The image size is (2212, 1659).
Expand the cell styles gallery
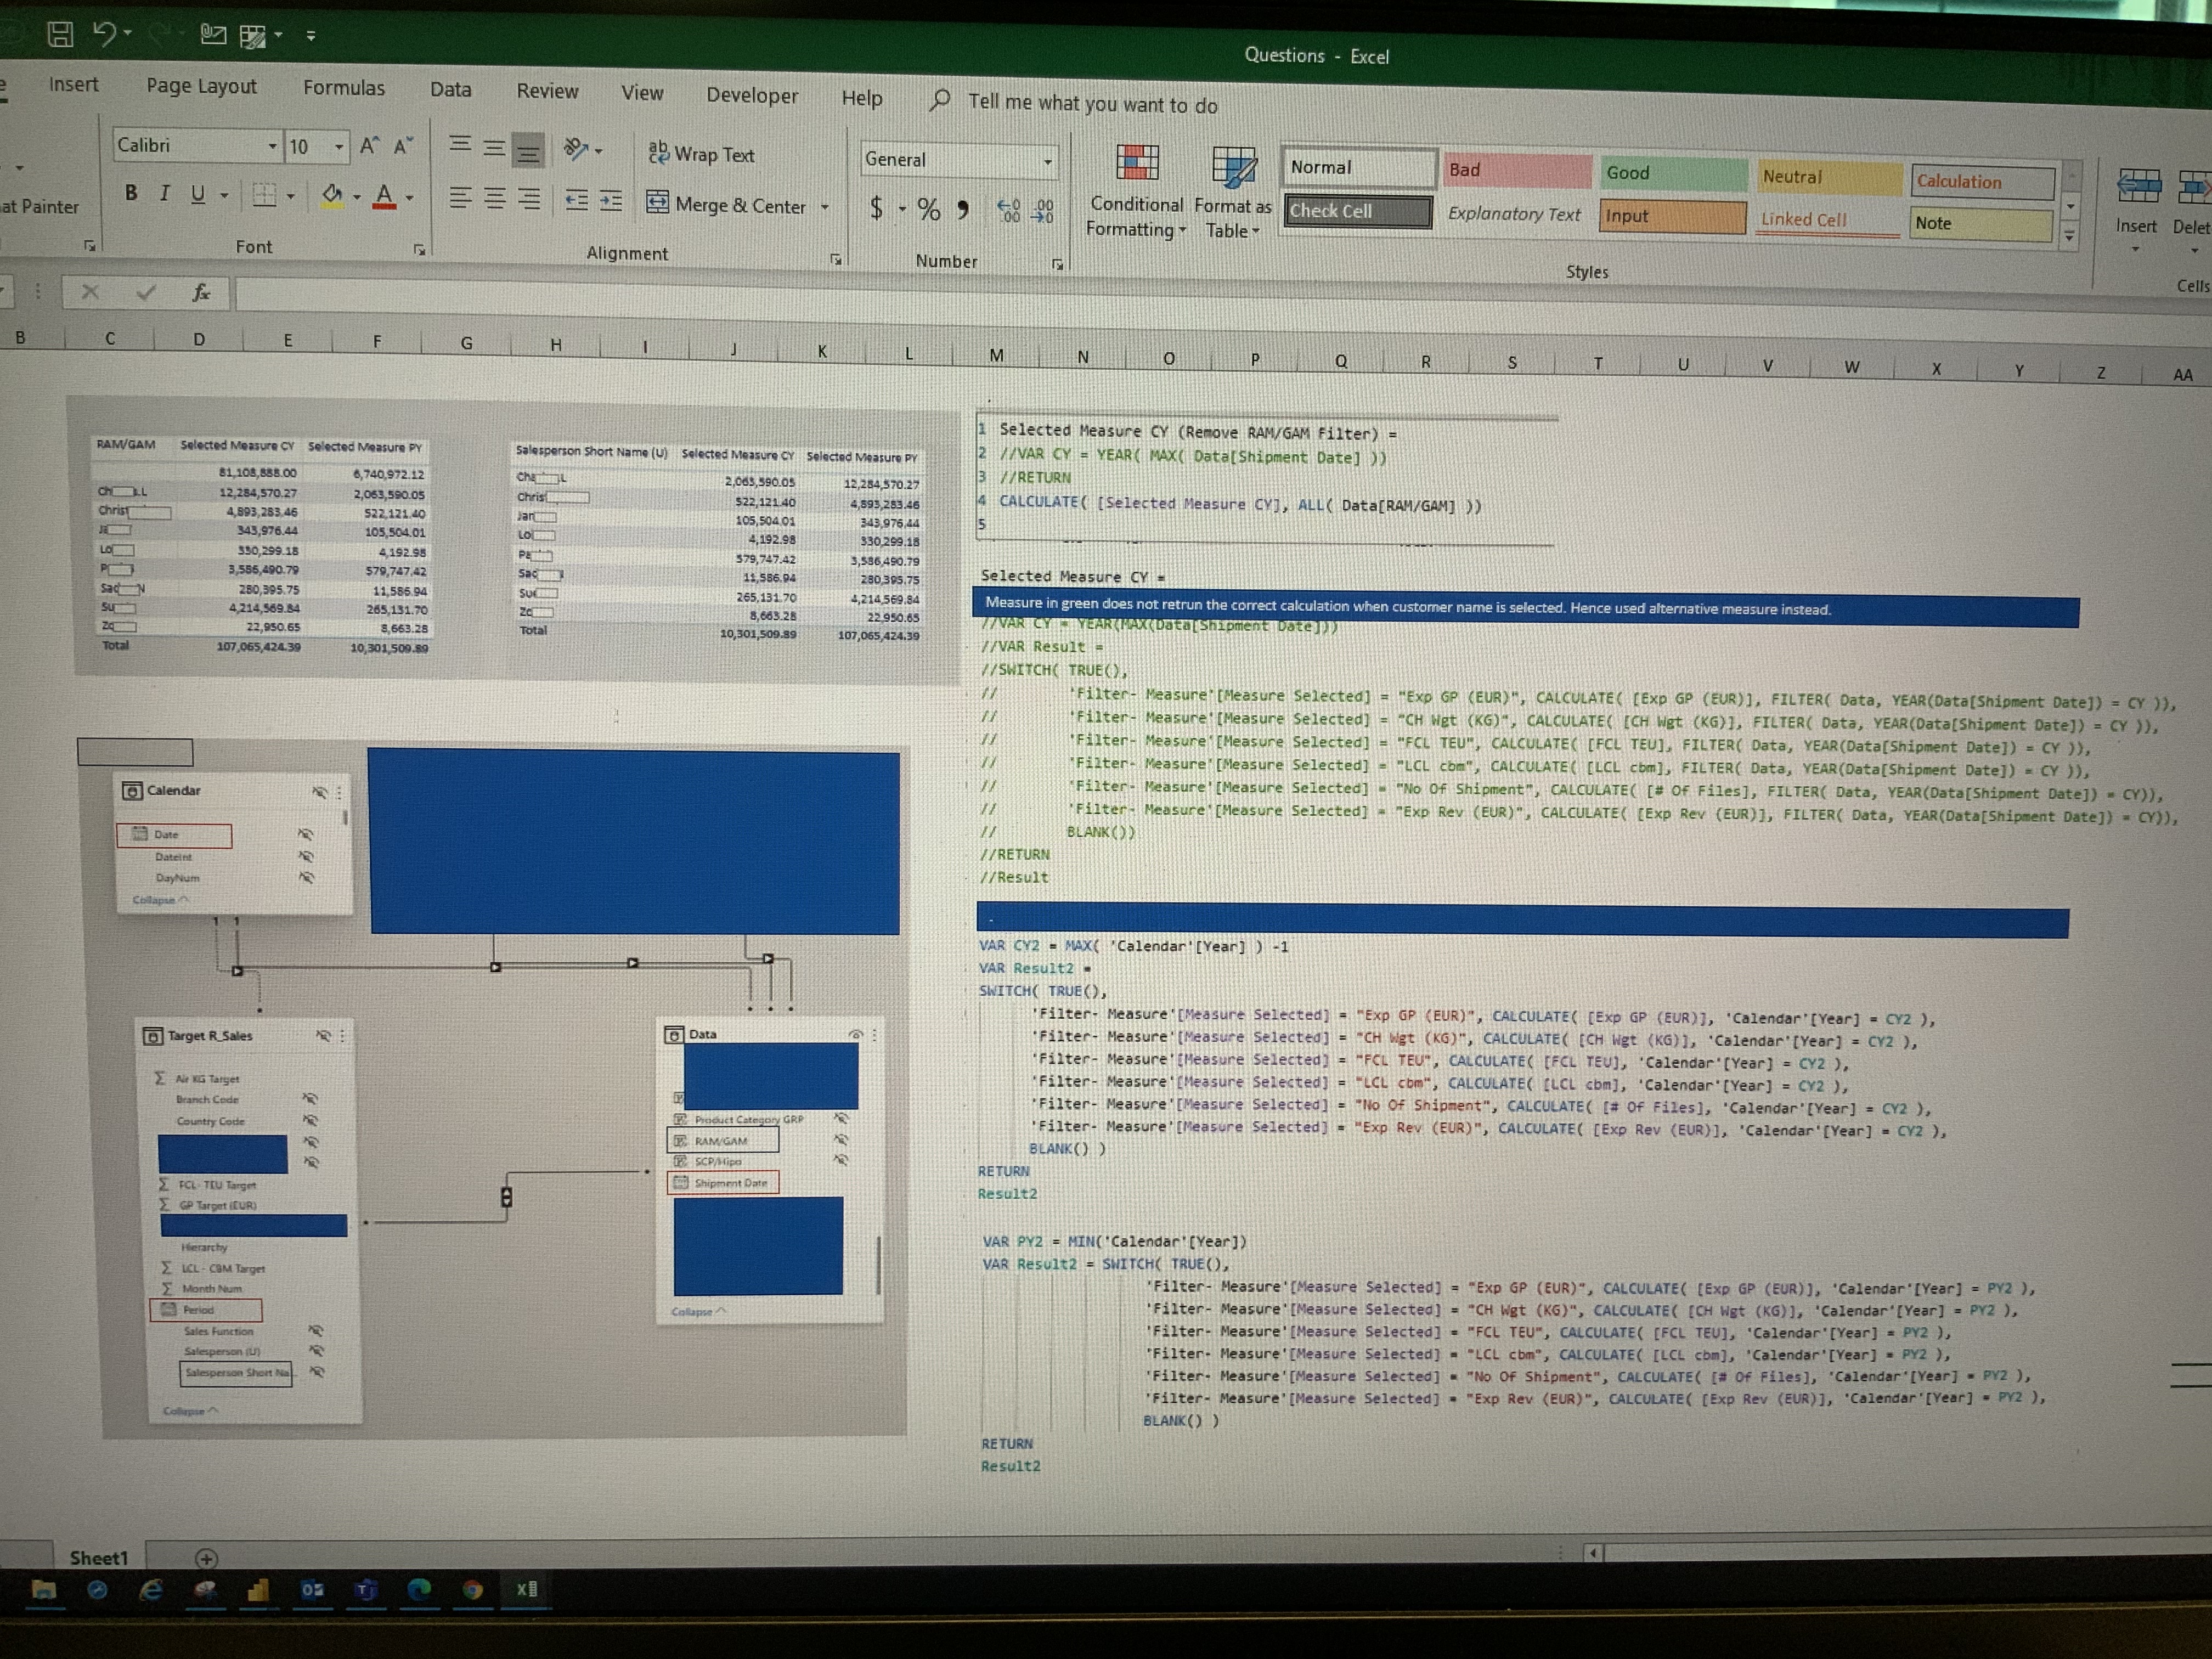[x=2069, y=237]
